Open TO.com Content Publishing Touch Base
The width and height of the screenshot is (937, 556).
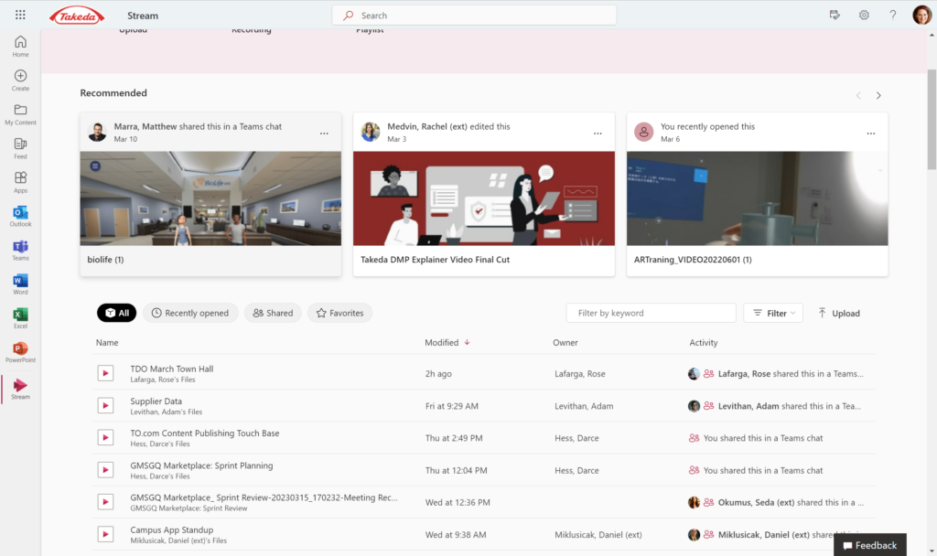pos(204,433)
